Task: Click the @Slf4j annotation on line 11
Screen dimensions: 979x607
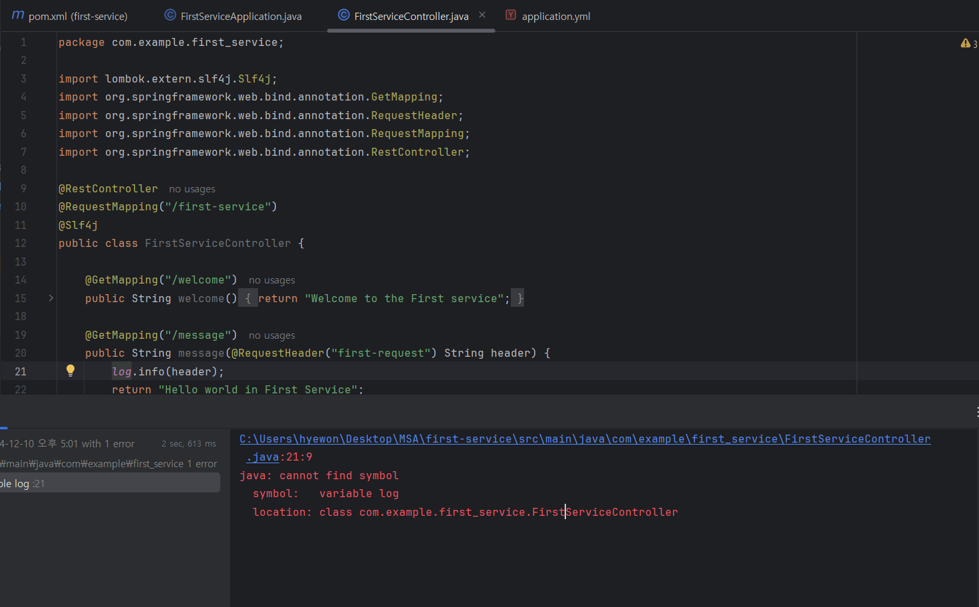Action: click(x=78, y=226)
